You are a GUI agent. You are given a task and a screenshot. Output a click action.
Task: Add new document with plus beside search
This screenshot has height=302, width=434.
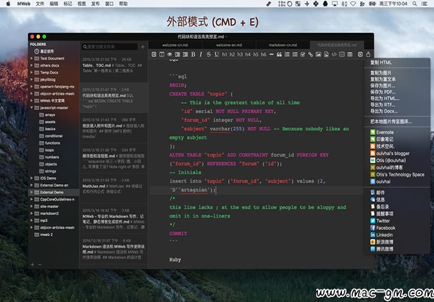[x=143, y=47]
